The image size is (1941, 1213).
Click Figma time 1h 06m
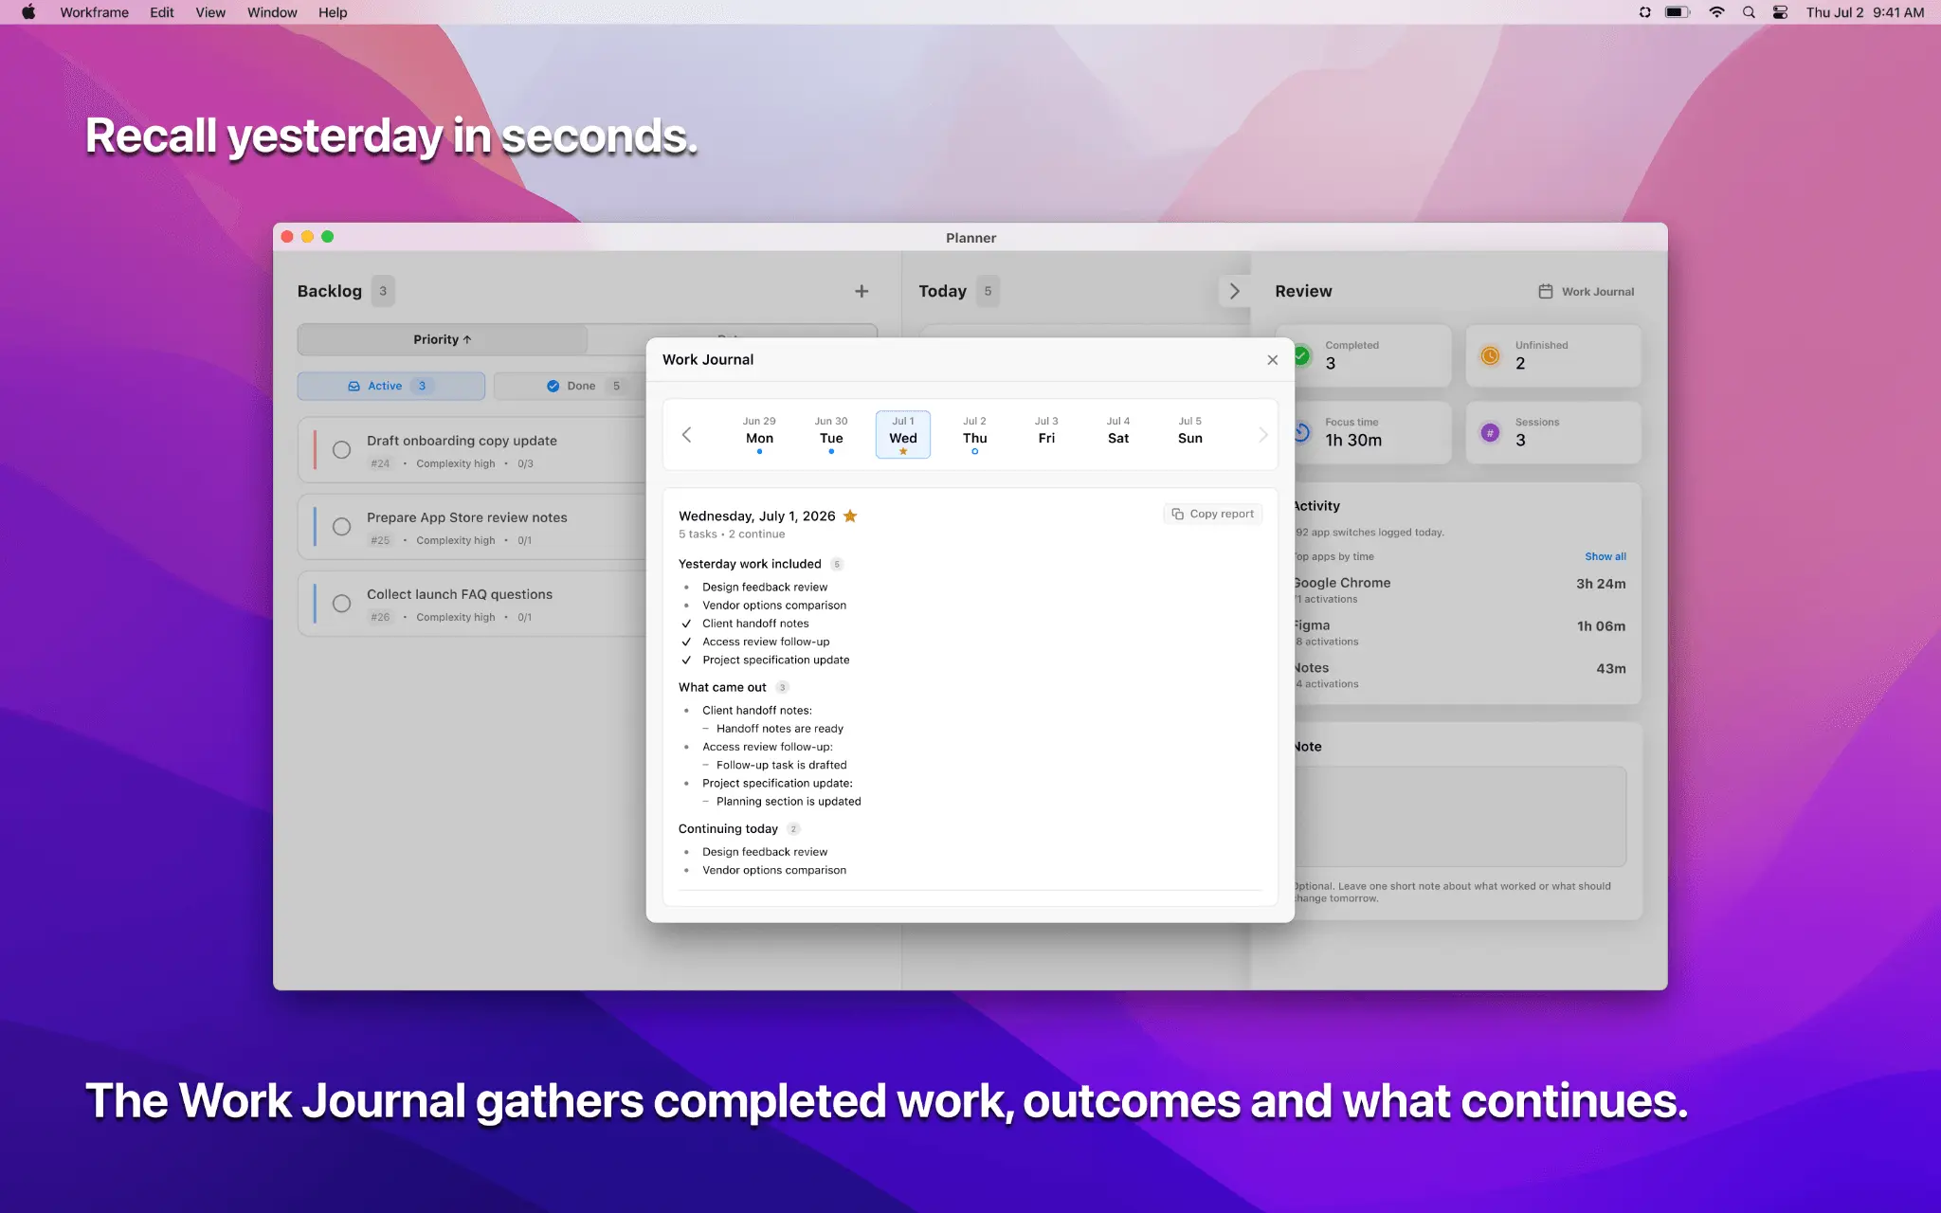[1601, 626]
